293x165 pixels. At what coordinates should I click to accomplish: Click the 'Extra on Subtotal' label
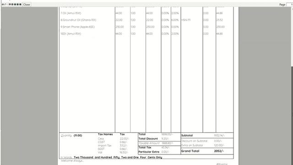click(192, 145)
